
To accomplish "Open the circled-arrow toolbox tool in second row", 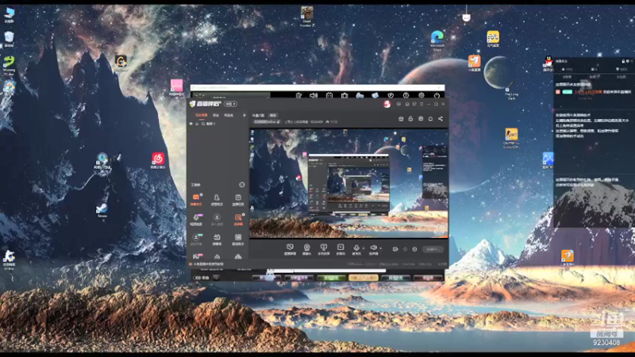I will pos(217,219).
